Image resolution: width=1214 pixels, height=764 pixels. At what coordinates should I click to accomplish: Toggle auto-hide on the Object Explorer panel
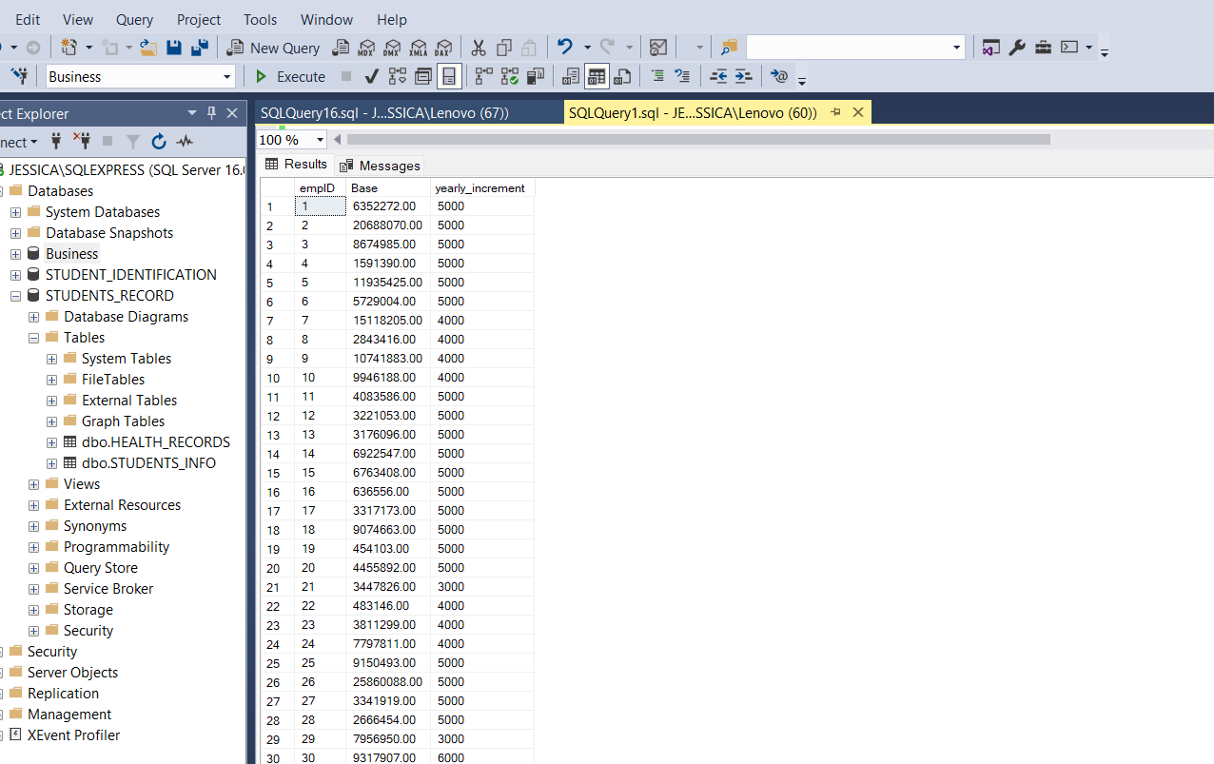[209, 112]
